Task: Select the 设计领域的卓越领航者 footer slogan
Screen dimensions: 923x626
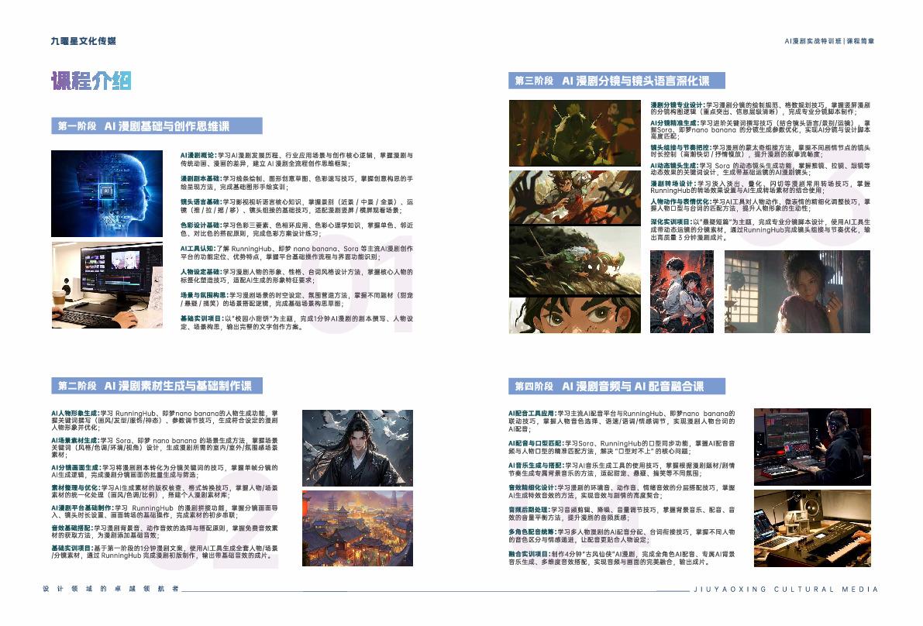Action: click(111, 590)
